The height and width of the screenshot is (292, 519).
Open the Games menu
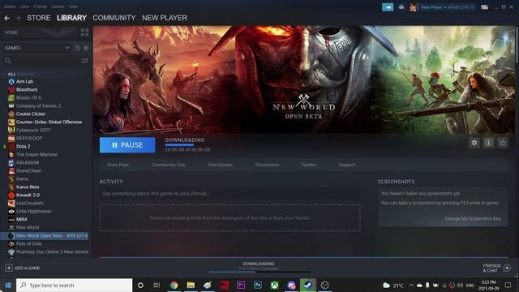(x=58, y=6)
